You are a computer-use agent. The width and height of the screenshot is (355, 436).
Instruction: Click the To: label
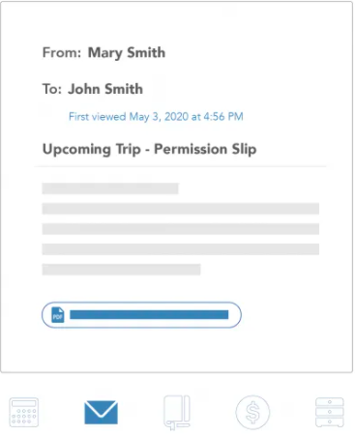tap(52, 89)
